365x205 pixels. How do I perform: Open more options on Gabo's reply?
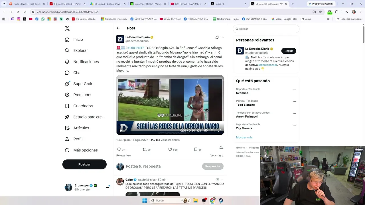(x=222, y=180)
